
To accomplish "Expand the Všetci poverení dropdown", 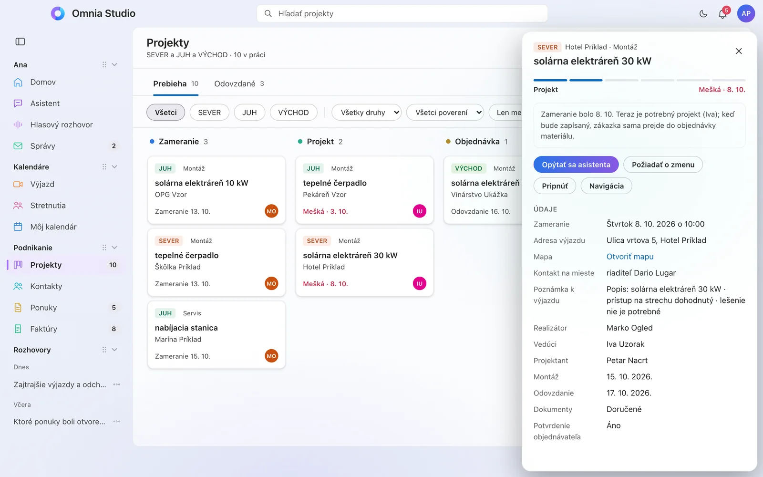I will pos(445,113).
